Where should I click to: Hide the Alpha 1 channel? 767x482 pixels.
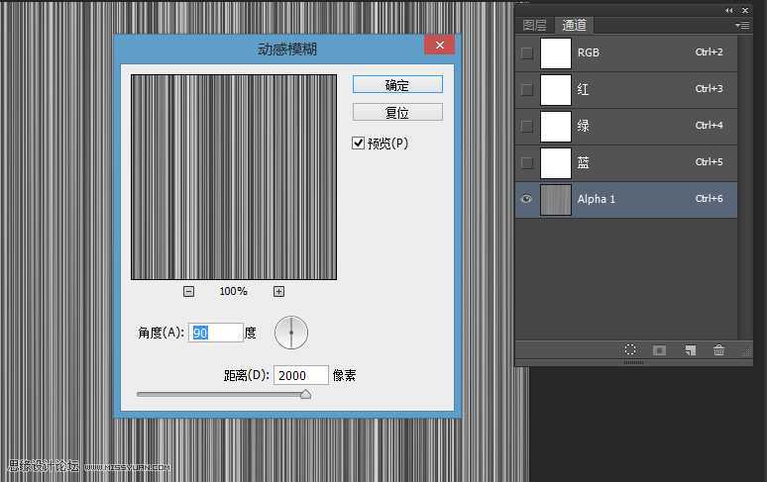coord(526,199)
